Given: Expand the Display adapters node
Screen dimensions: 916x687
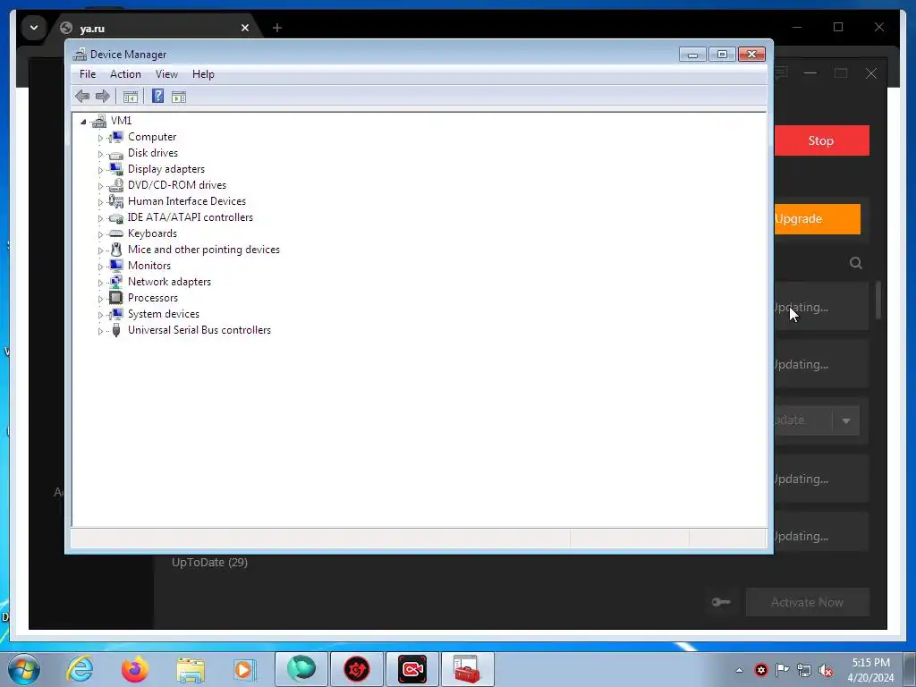Looking at the screenshot, I should pyautogui.click(x=100, y=170).
